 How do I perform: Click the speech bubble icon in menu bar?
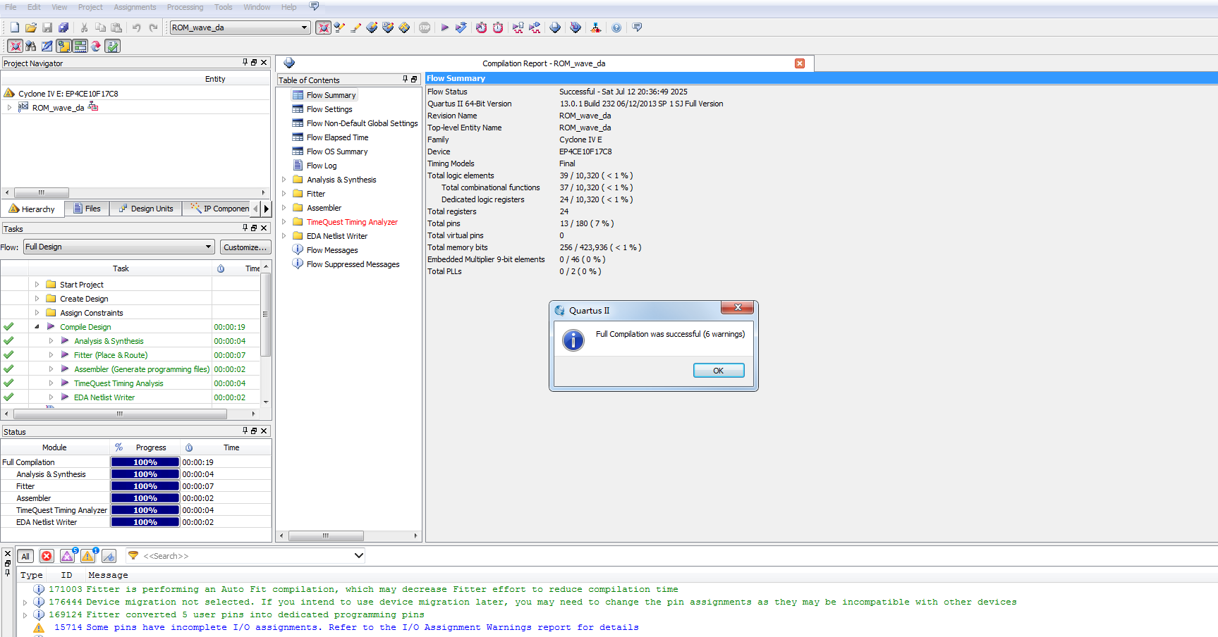[314, 6]
